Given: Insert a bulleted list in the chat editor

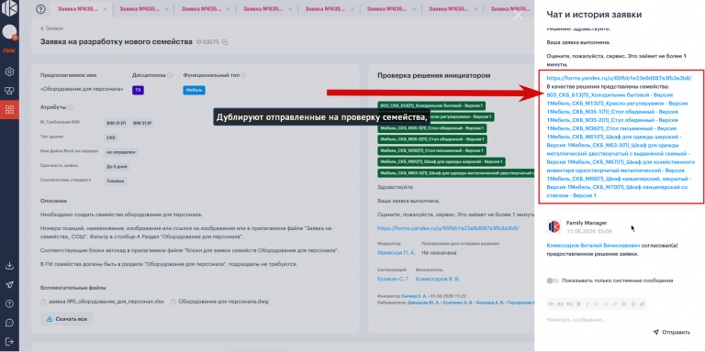Looking at the screenshot, I should coord(597,304).
